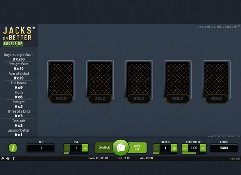Viewport: 241px width, 175px height.
Task: Click the Two pair payout row
Action: (18, 123)
